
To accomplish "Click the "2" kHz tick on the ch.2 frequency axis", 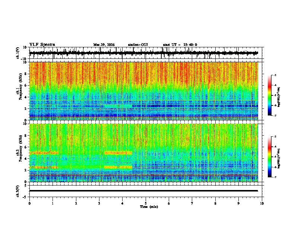I will click(26, 170).
